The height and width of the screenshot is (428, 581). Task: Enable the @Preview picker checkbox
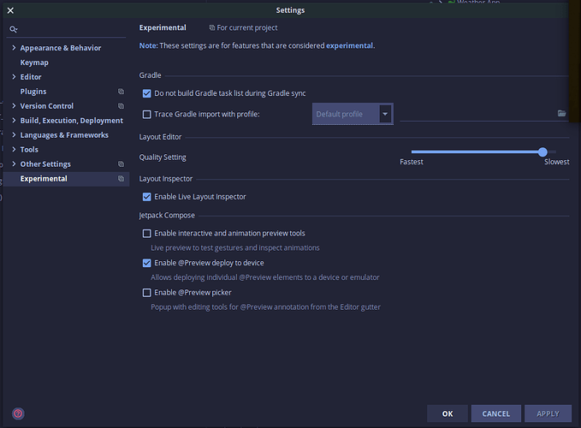click(x=146, y=293)
